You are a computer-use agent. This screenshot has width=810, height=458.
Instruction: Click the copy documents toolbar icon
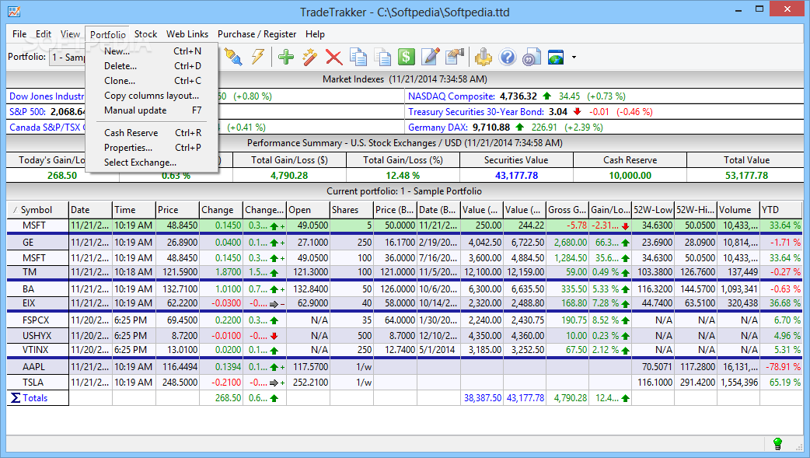[358, 57]
